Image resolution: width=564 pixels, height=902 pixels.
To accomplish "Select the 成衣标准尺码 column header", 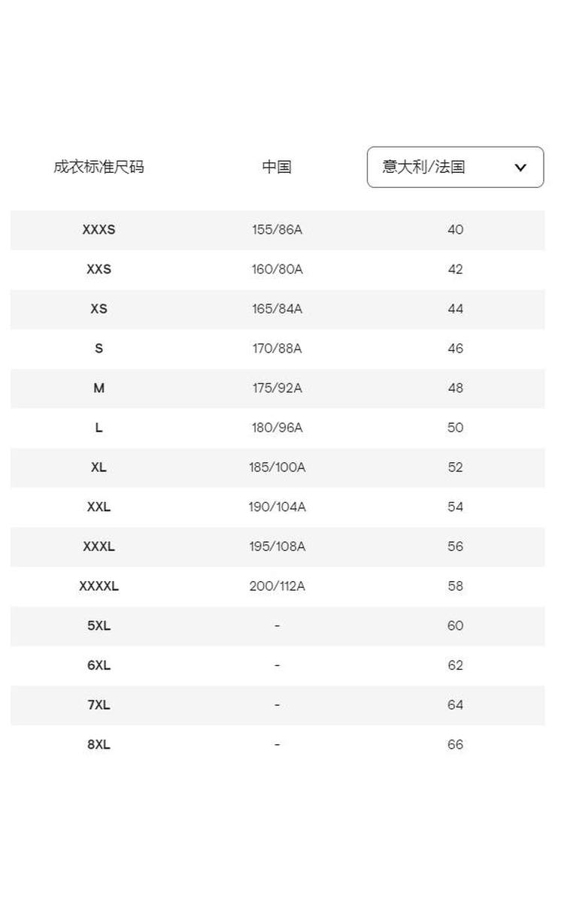I will click(99, 167).
